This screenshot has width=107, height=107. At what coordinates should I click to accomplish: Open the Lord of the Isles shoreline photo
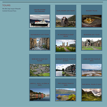(x=91, y=70)
